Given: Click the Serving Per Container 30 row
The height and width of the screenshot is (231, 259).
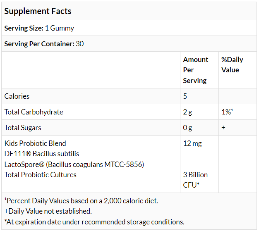Looking at the screenshot, I should 44,43.
